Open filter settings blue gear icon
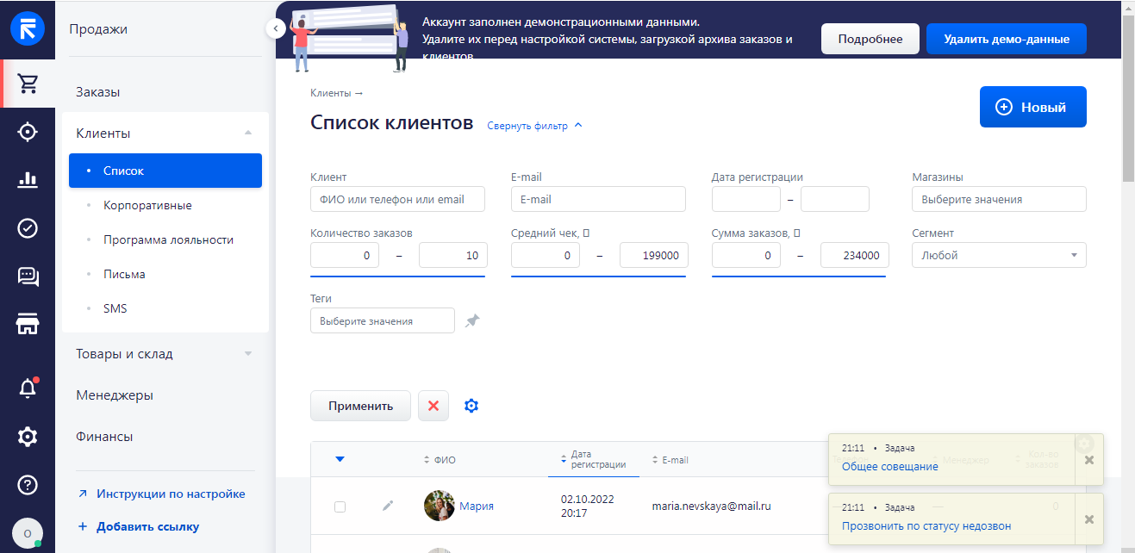Viewport: 1135px width, 553px height. coord(471,406)
